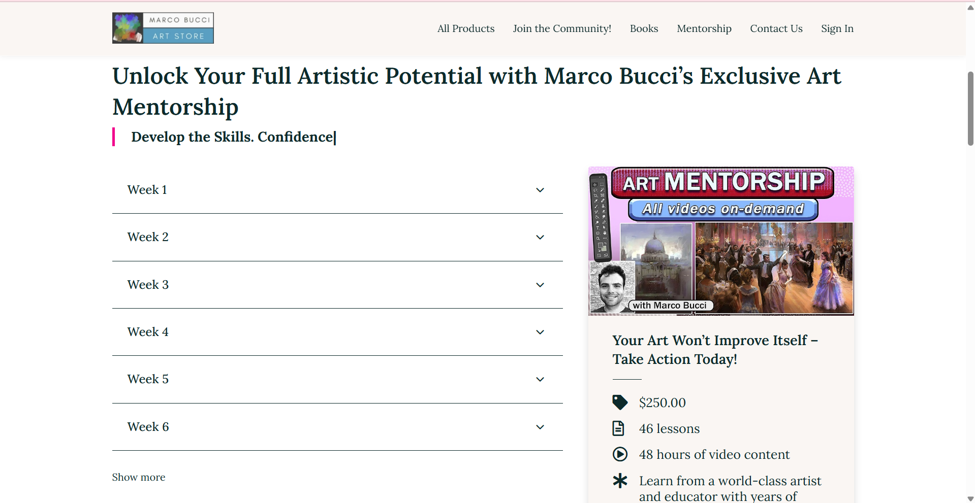
Task: Click the price tag icon
Action: tap(619, 403)
